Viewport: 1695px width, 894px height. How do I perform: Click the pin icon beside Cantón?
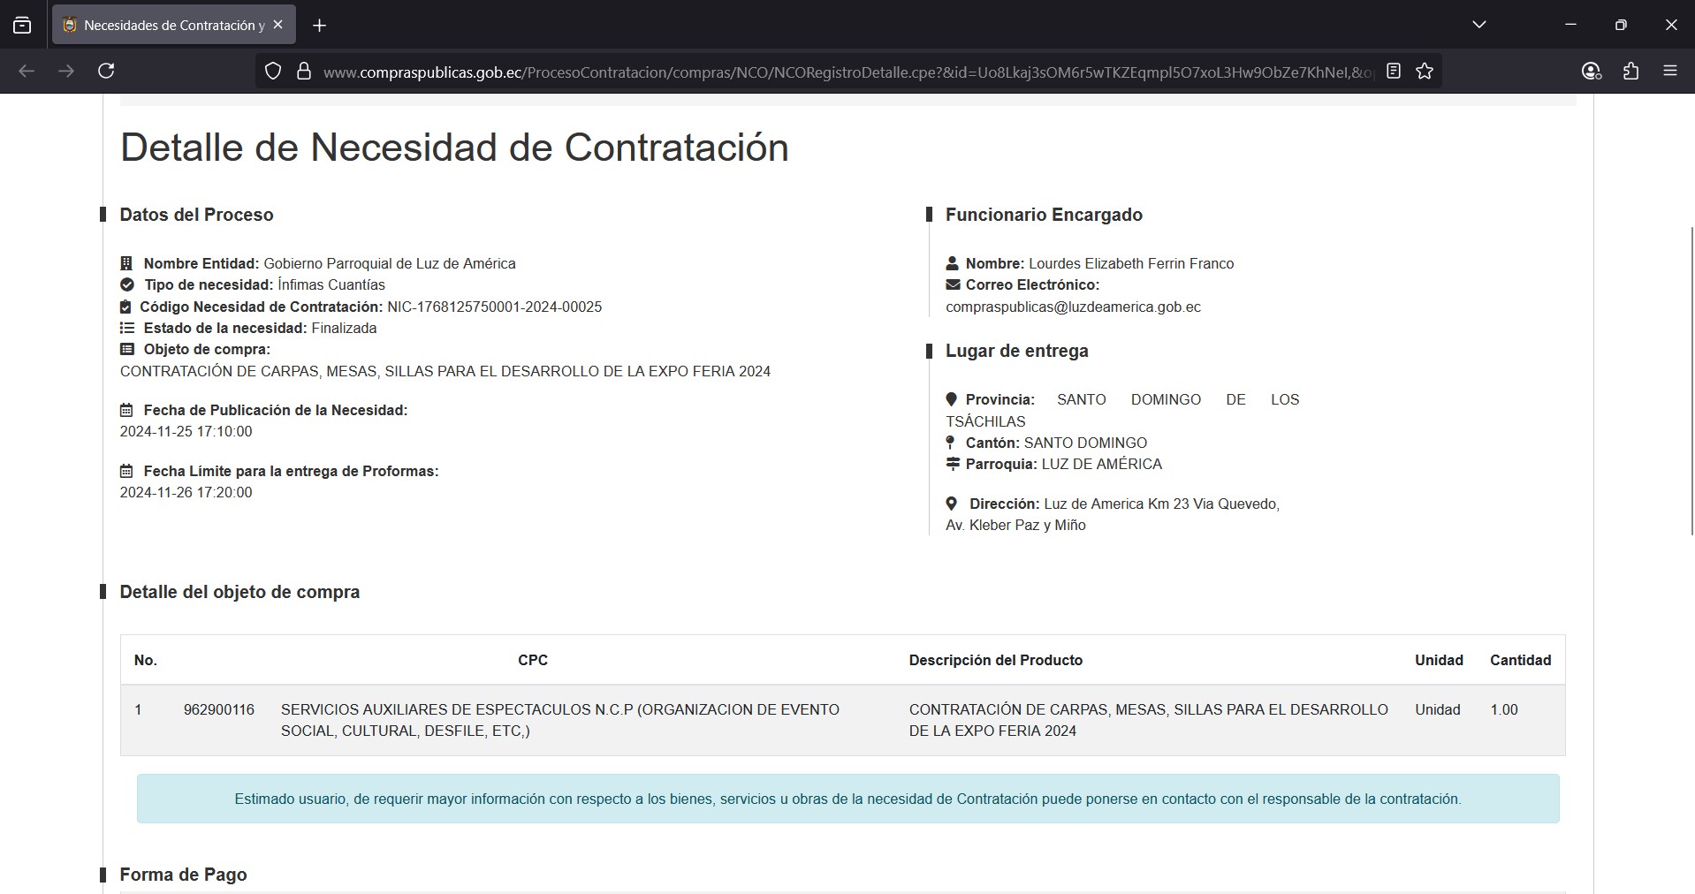[950, 443]
